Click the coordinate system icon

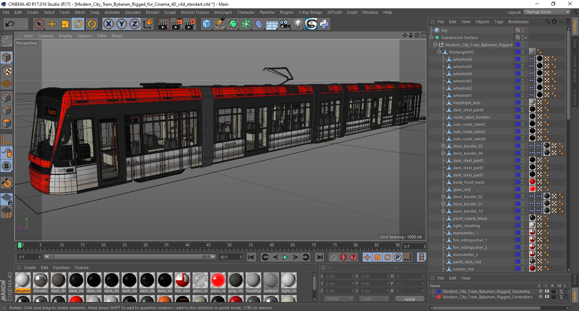pyautogui.click(x=148, y=24)
